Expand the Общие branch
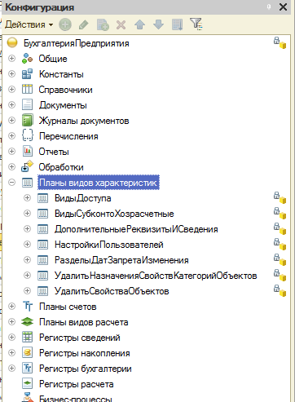Screen dimensions: 295x402 (x=11, y=58)
